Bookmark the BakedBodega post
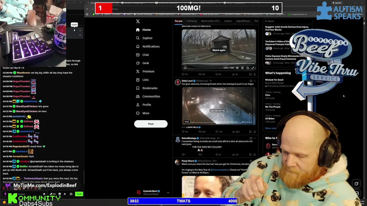The height and width of the screenshot is (206, 367). (250, 155)
